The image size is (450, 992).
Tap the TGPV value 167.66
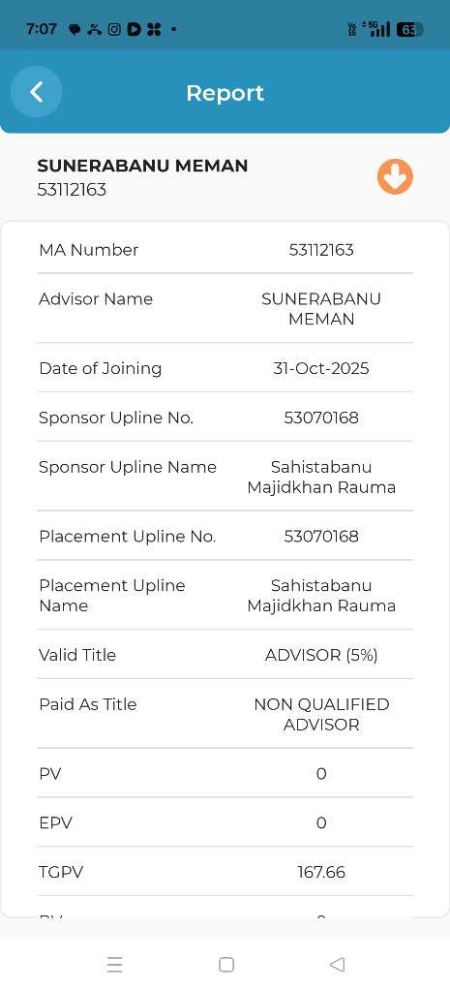[321, 873]
